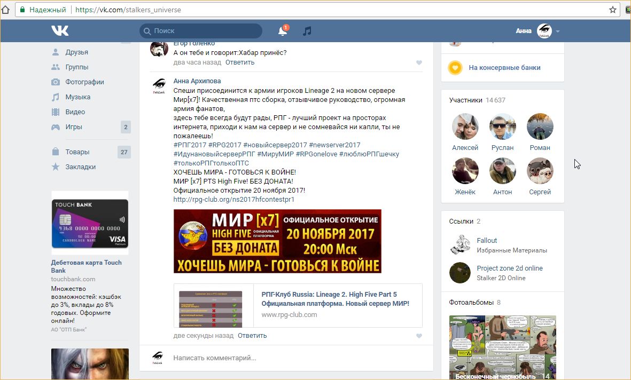Click the browser home icon
The height and width of the screenshot is (380, 631).
click(x=6, y=10)
